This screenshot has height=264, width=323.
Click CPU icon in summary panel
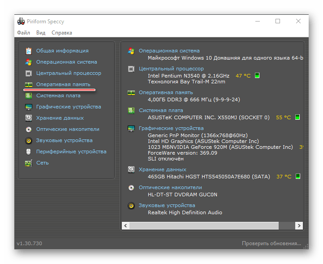(131, 69)
